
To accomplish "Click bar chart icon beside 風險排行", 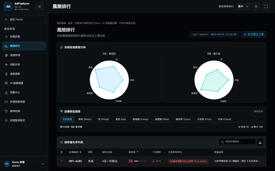I will pos(6,46).
